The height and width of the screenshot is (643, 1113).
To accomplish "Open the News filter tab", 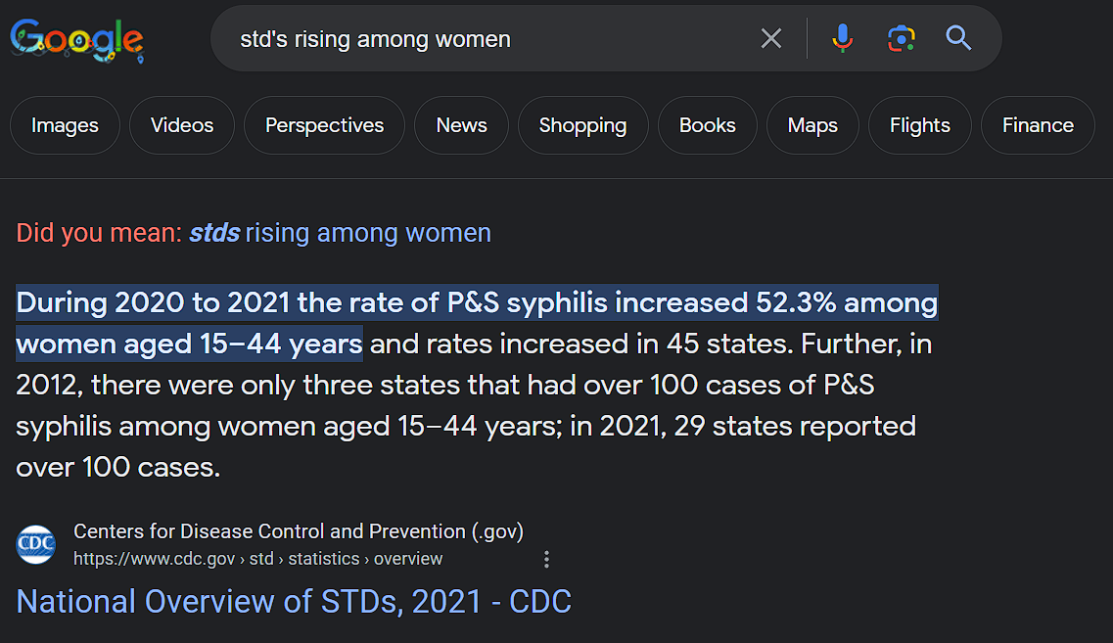I will click(x=461, y=125).
